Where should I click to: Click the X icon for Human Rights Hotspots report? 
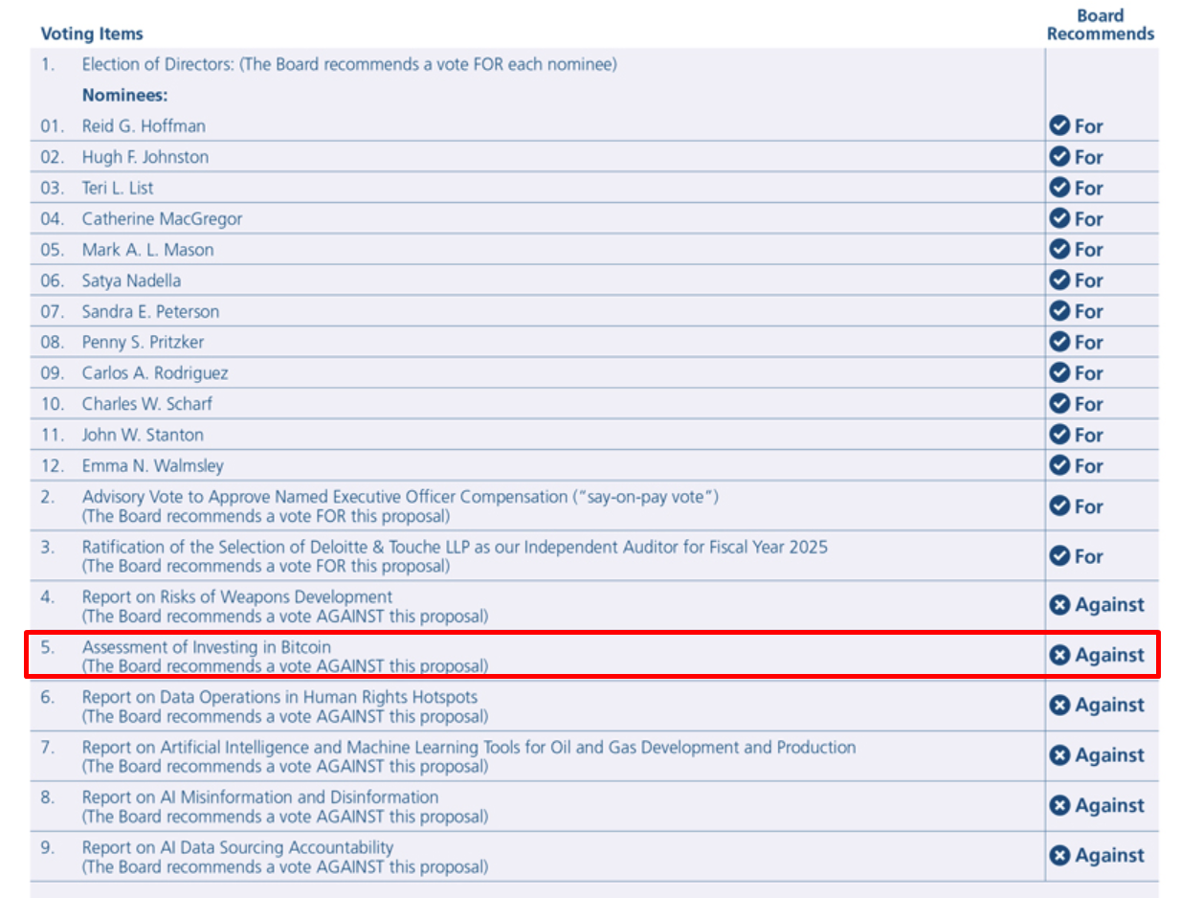pos(1059,705)
